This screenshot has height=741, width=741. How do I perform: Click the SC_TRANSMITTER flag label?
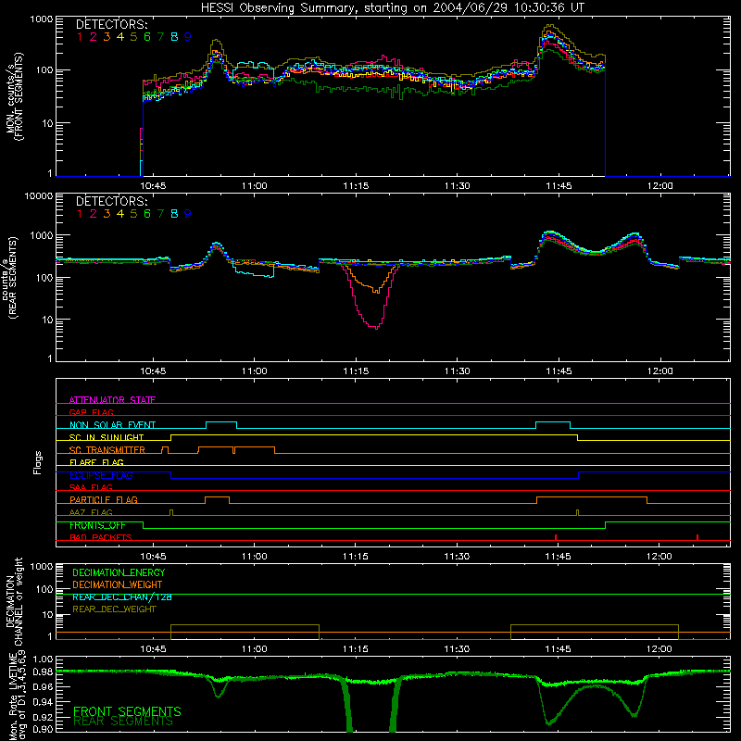107,450
